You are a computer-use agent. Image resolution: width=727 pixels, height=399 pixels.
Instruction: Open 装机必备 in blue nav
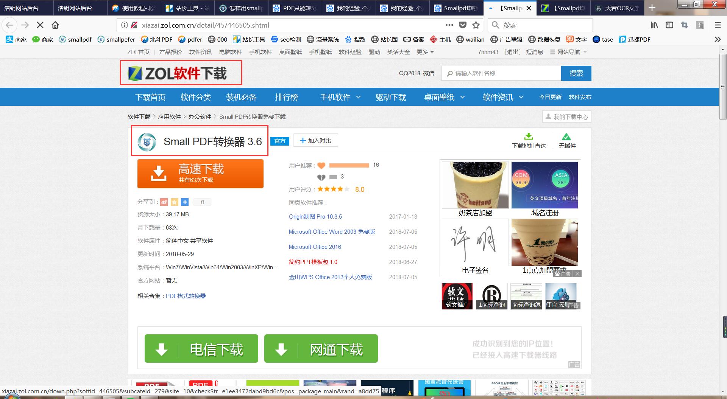(241, 97)
